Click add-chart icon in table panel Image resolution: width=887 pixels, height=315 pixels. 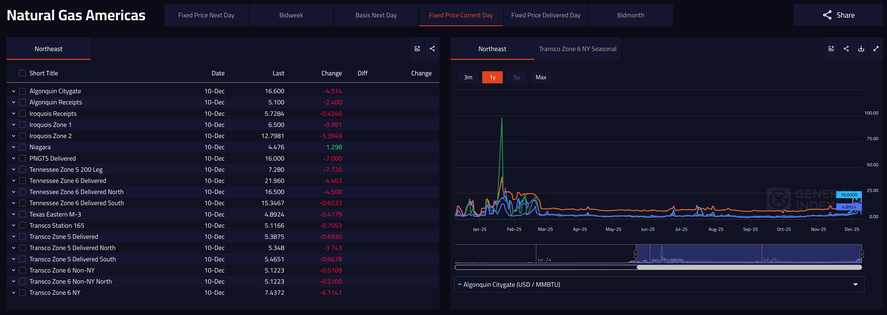point(417,48)
